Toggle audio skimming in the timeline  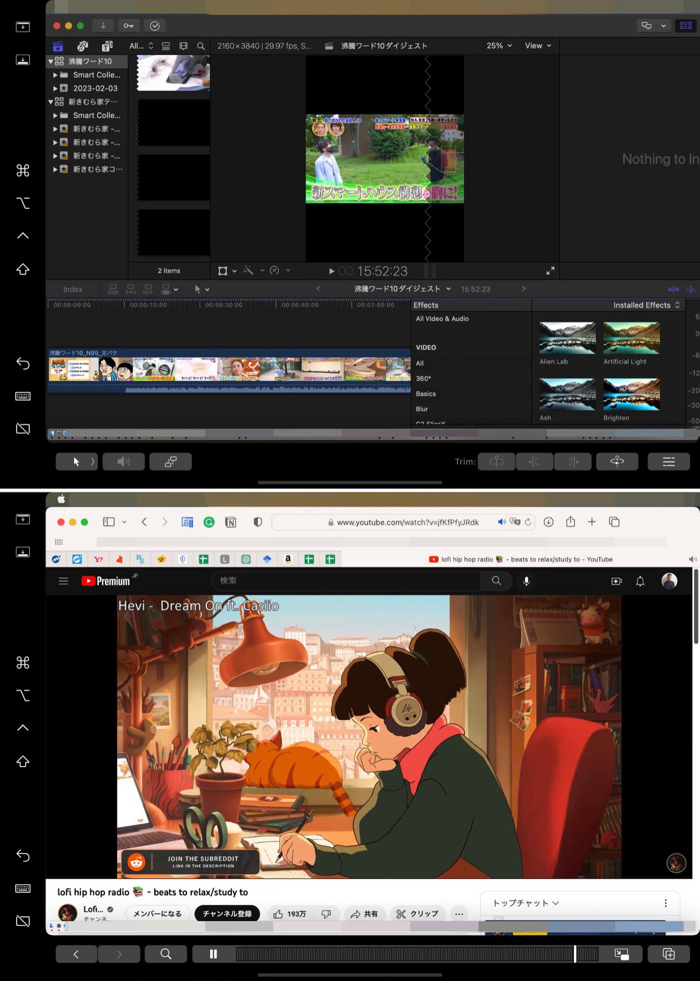point(690,289)
